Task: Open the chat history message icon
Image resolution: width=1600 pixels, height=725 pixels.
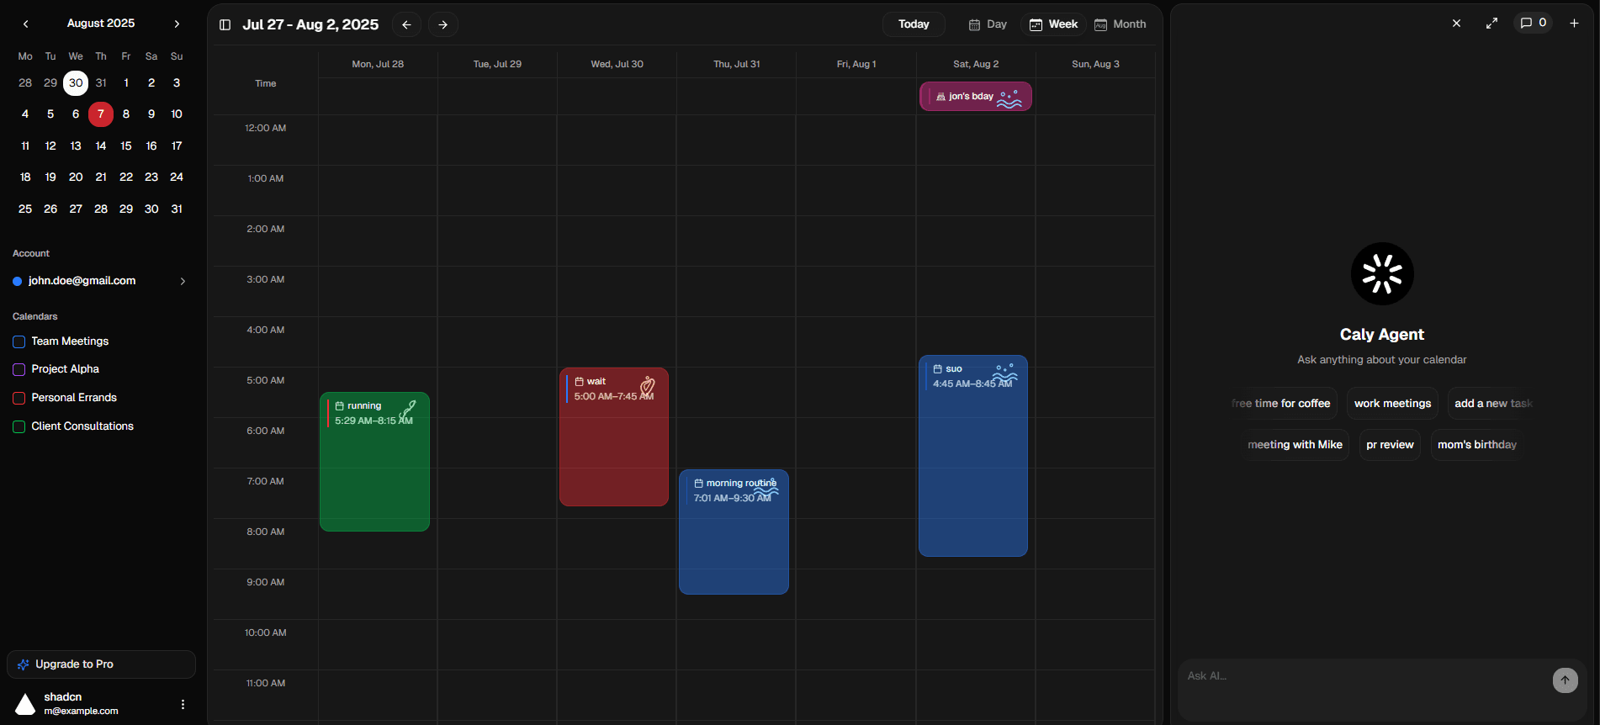Action: [x=1533, y=23]
